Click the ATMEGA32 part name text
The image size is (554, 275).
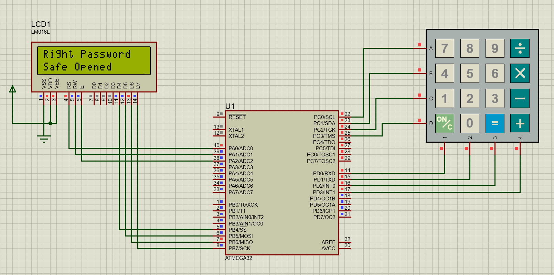tap(238, 258)
